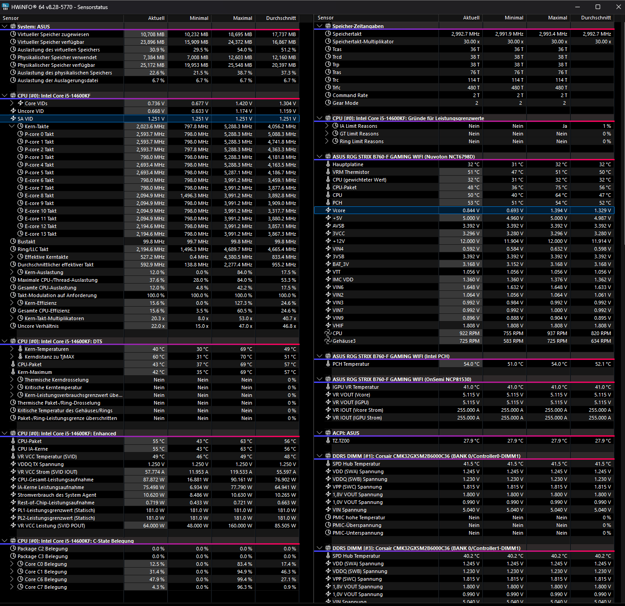Click the lightning icon next to SA VID

[x=13, y=119]
